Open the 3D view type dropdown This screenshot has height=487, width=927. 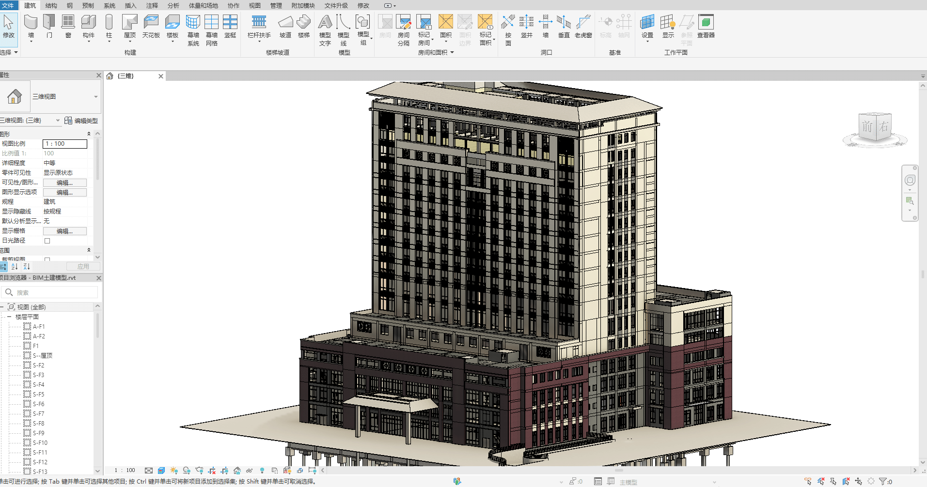95,97
